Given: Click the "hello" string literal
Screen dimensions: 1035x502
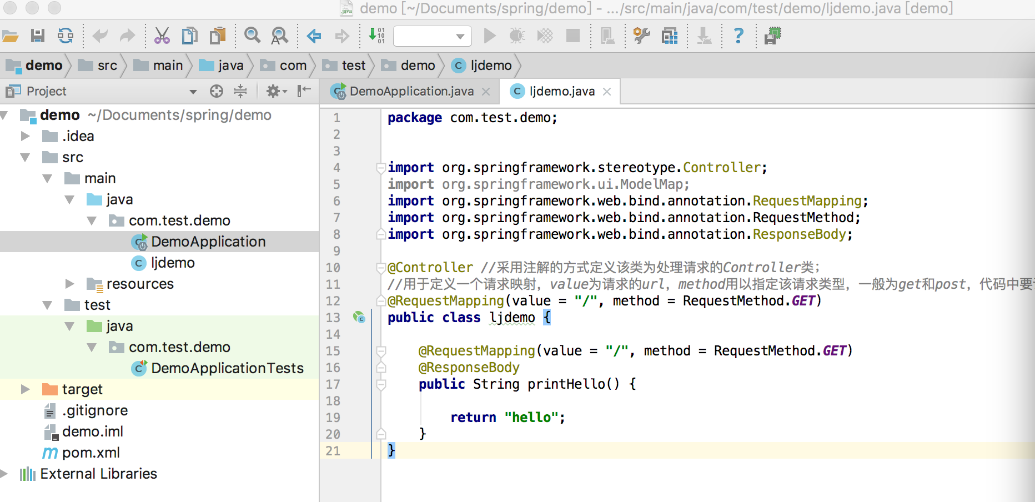Looking at the screenshot, I should (531, 417).
